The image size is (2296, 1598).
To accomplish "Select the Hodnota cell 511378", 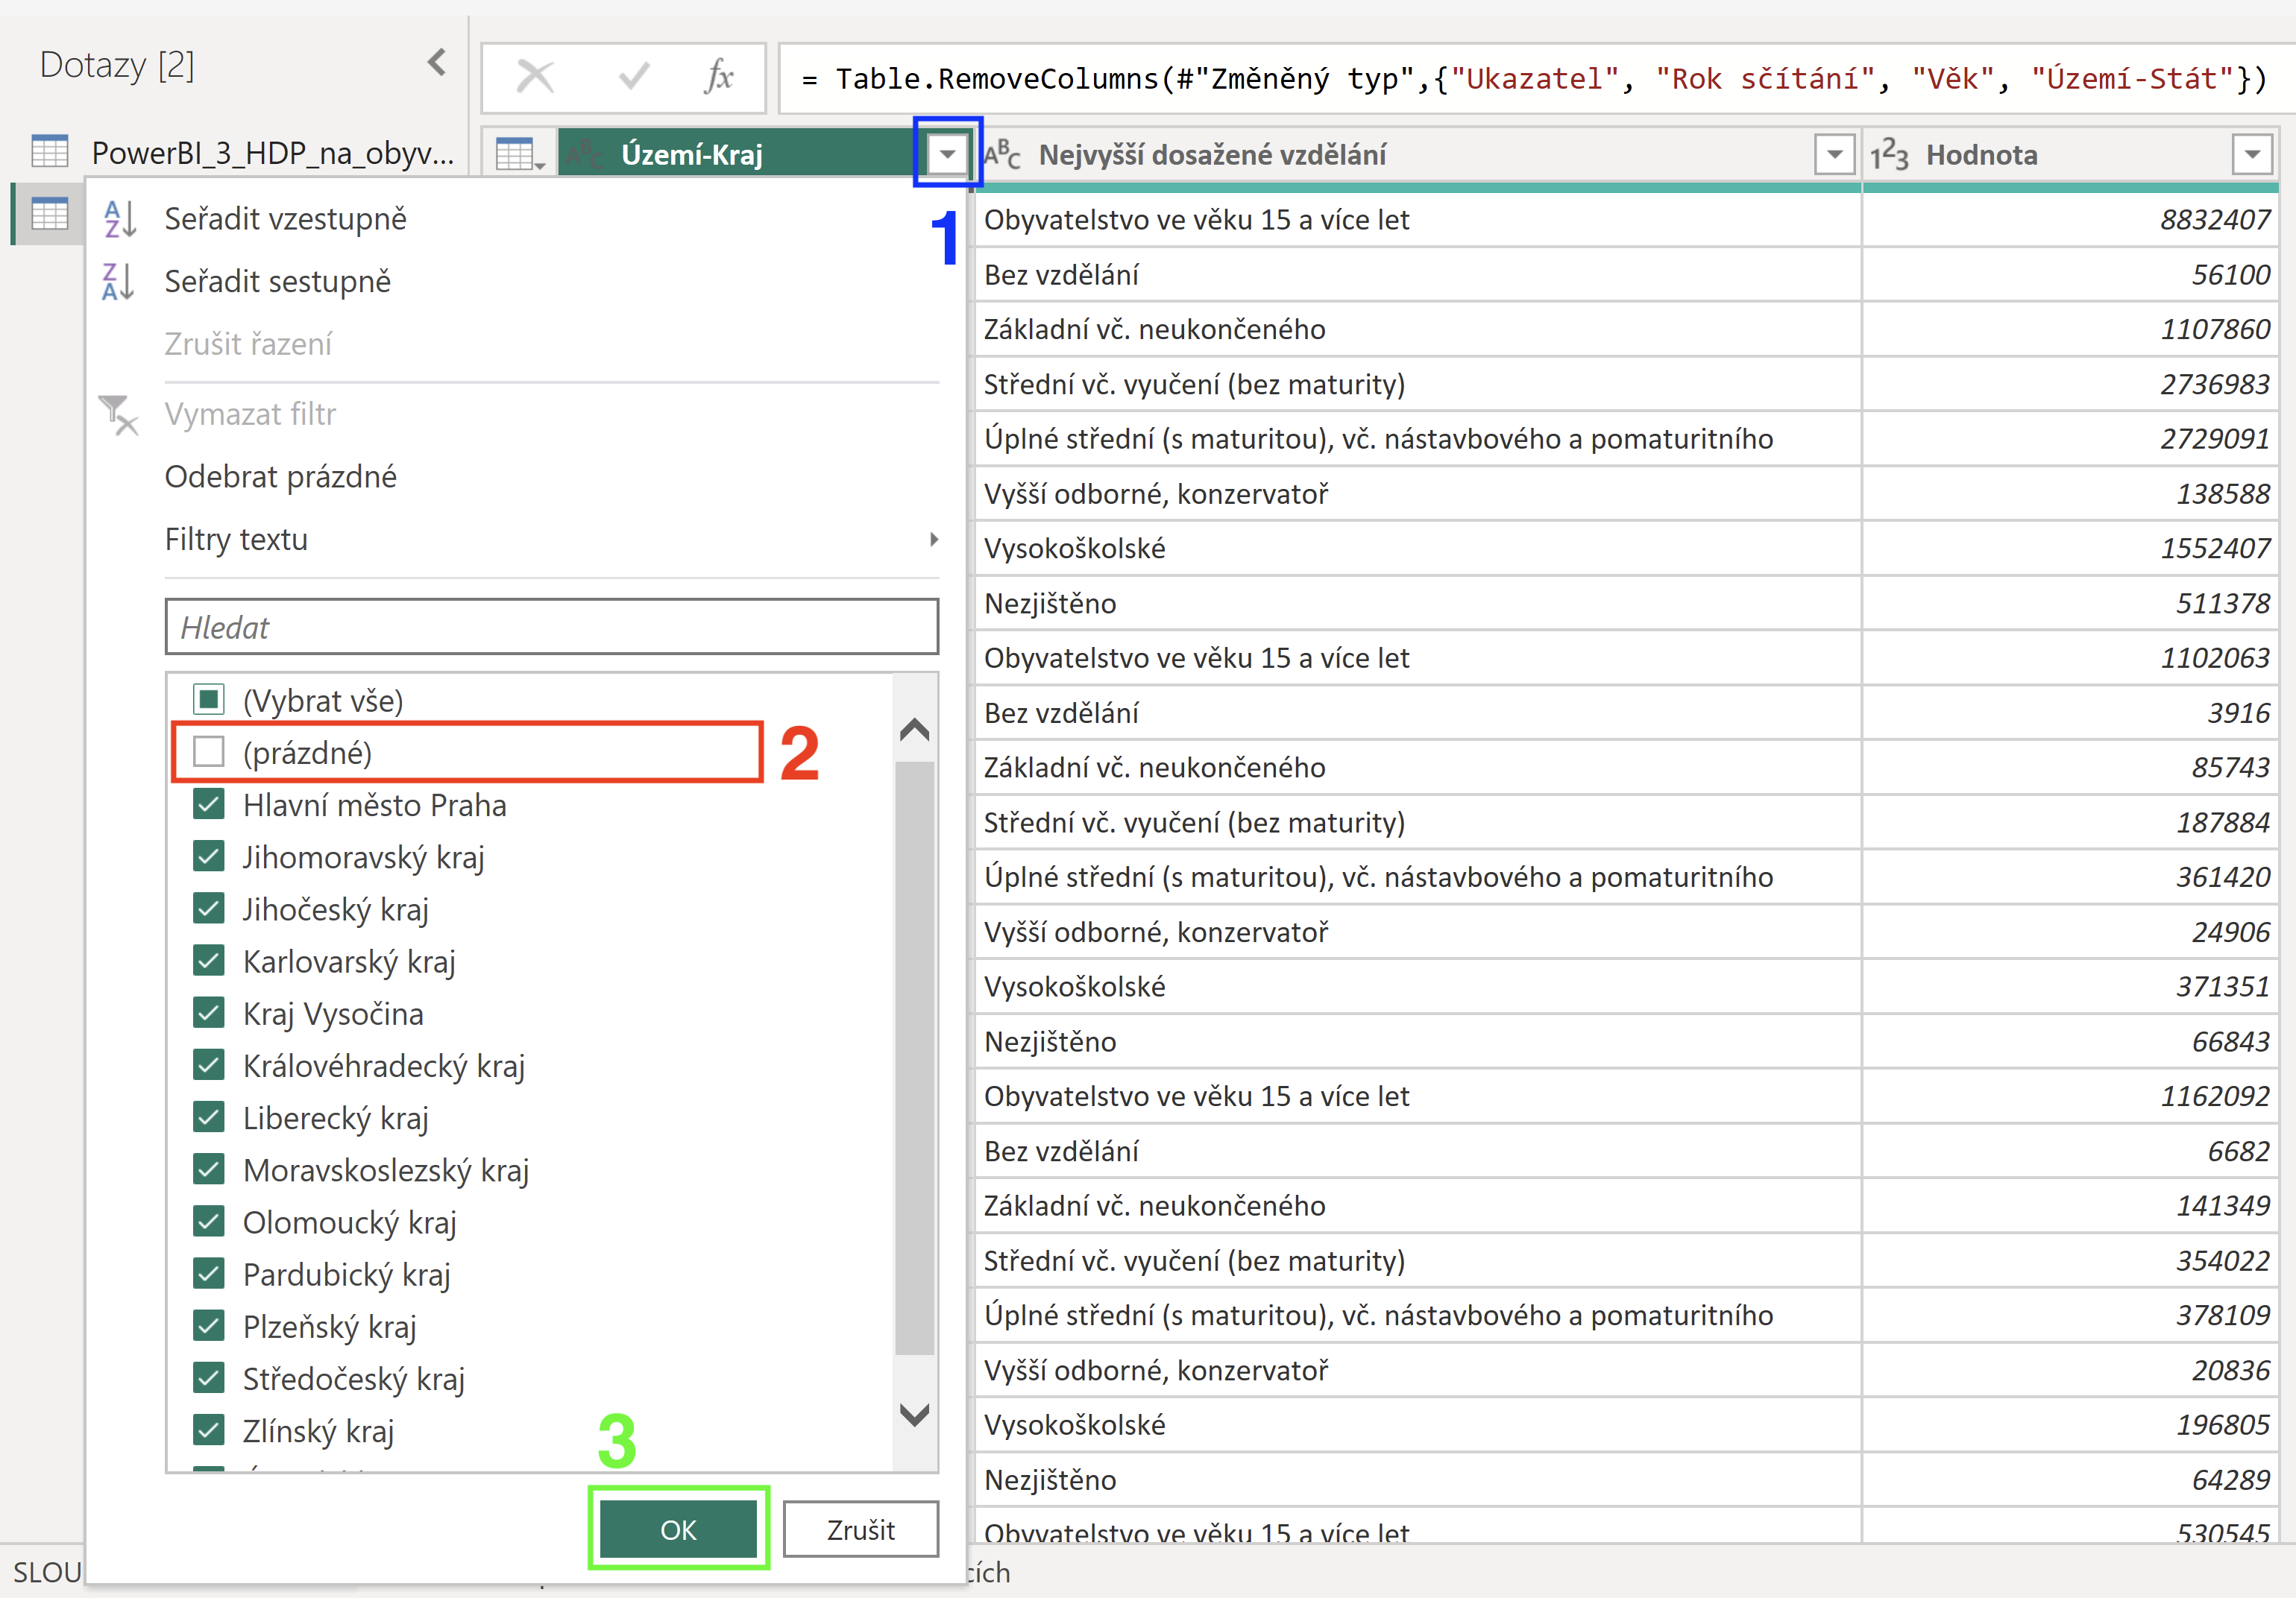I will coord(2070,603).
